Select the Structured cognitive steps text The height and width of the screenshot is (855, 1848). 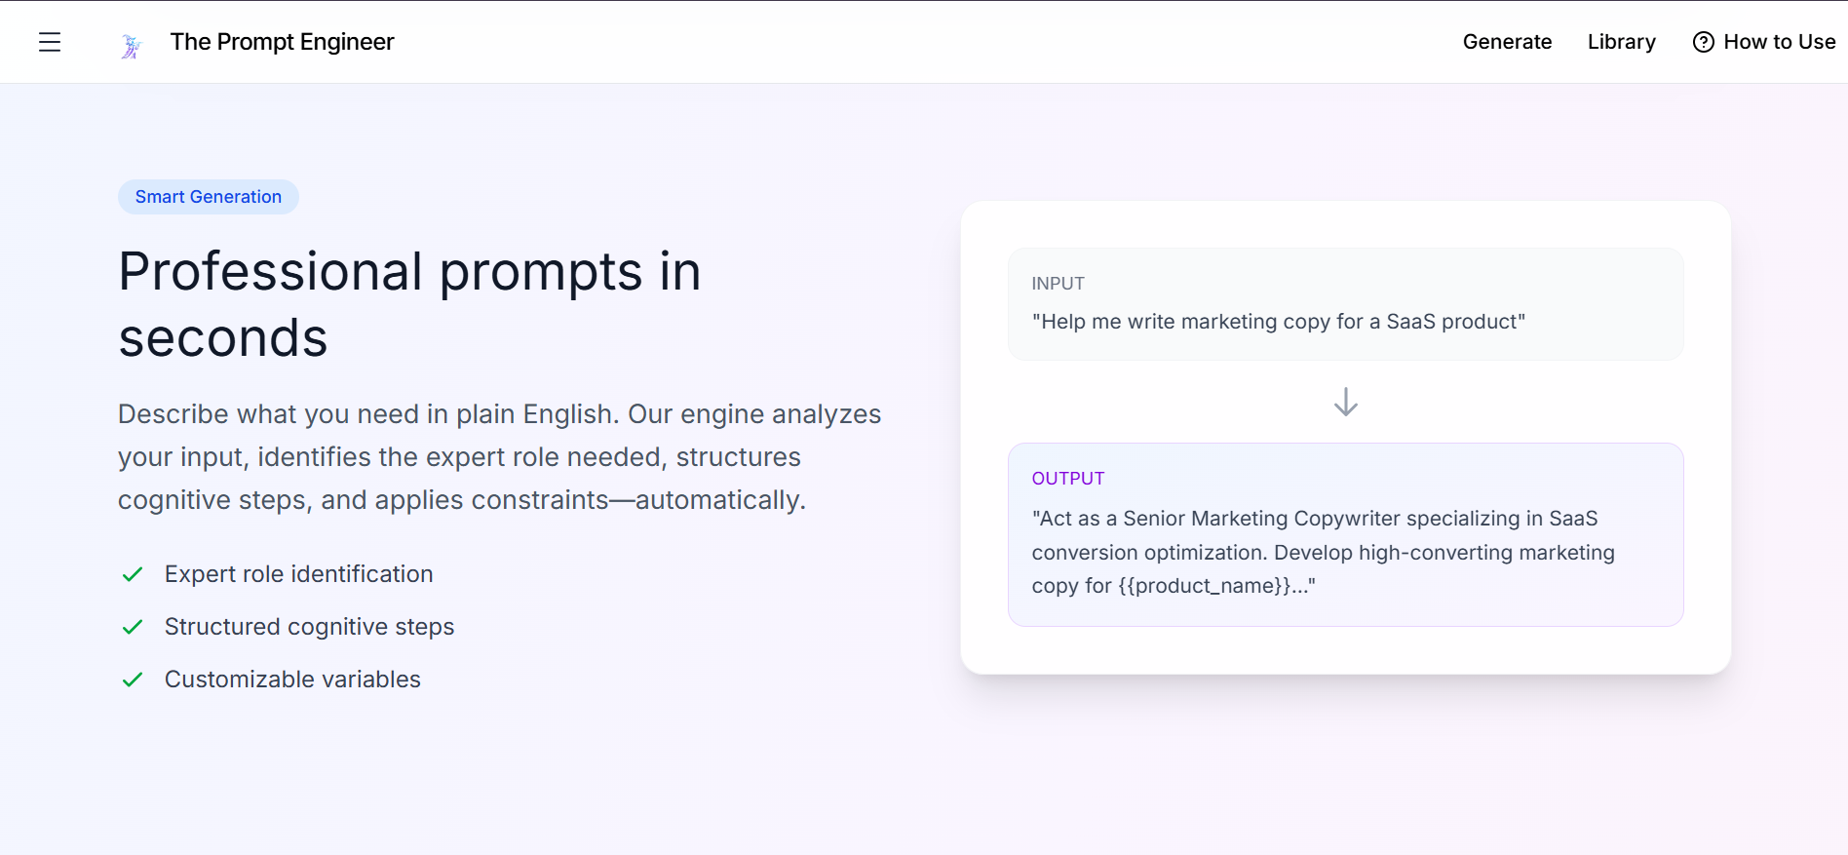click(309, 627)
